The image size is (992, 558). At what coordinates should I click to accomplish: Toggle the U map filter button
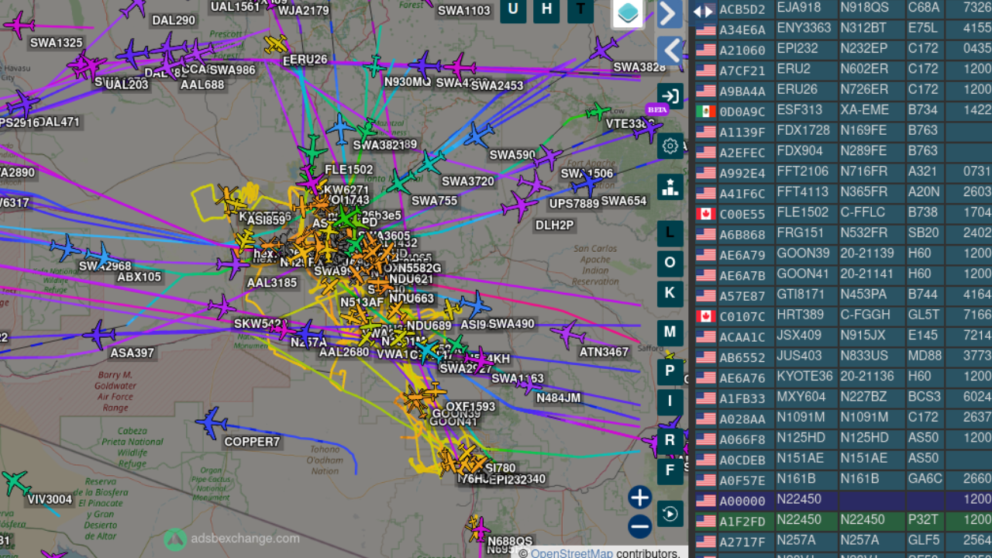click(x=513, y=9)
